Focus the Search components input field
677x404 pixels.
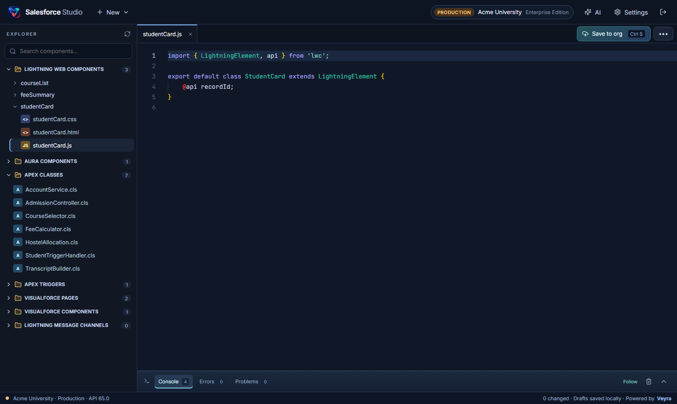pyautogui.click(x=68, y=51)
